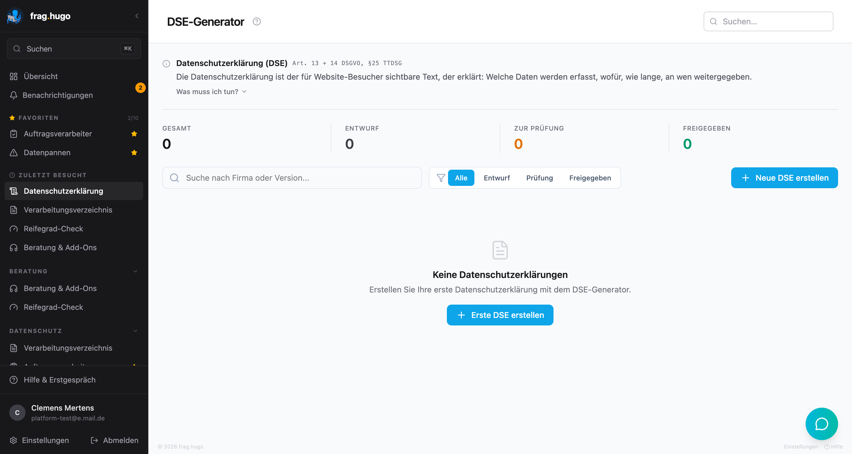
Task: Click the notification badge showing 2
Action: [x=140, y=87]
